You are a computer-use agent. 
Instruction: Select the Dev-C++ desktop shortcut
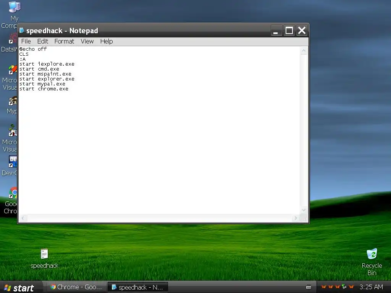pos(10,166)
